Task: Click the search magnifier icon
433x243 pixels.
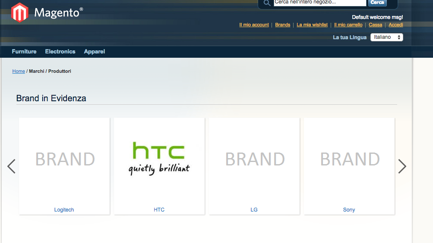Action: pyautogui.click(x=267, y=3)
